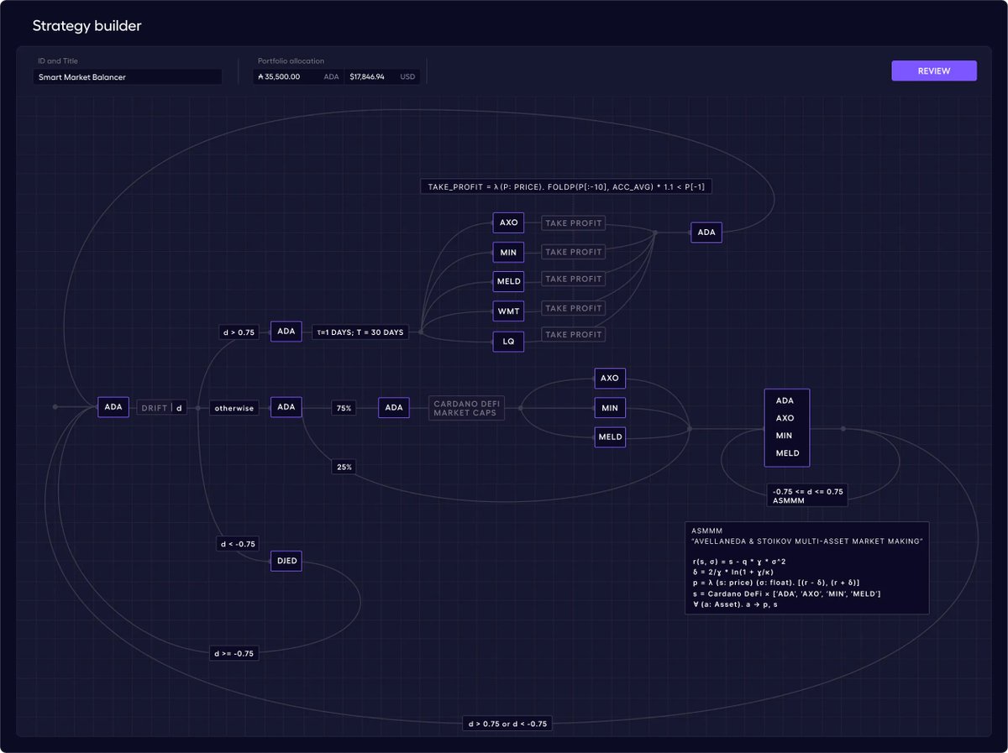Image resolution: width=1008 pixels, height=753 pixels.
Task: Click the 'τ=1 DAYS; T = 30 DAYS' box
Action: (360, 332)
